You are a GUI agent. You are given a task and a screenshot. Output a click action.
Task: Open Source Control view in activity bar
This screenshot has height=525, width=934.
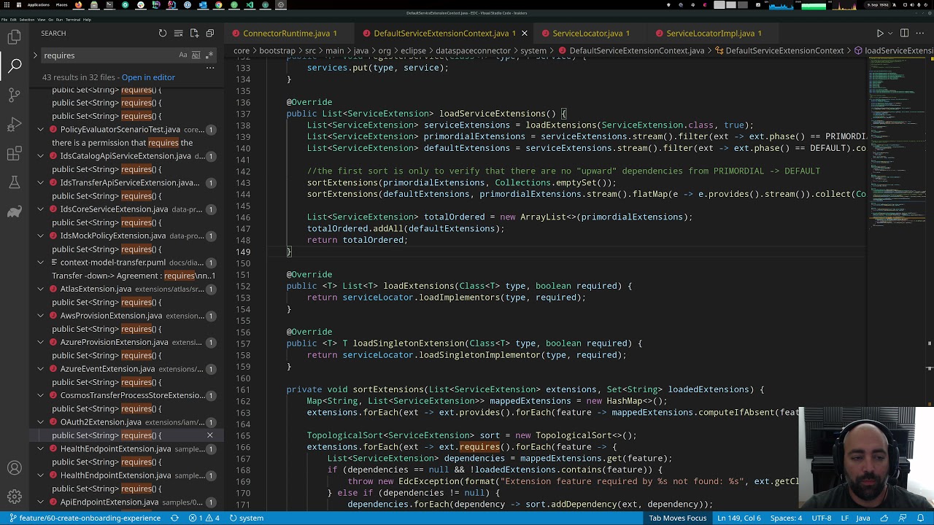point(15,95)
